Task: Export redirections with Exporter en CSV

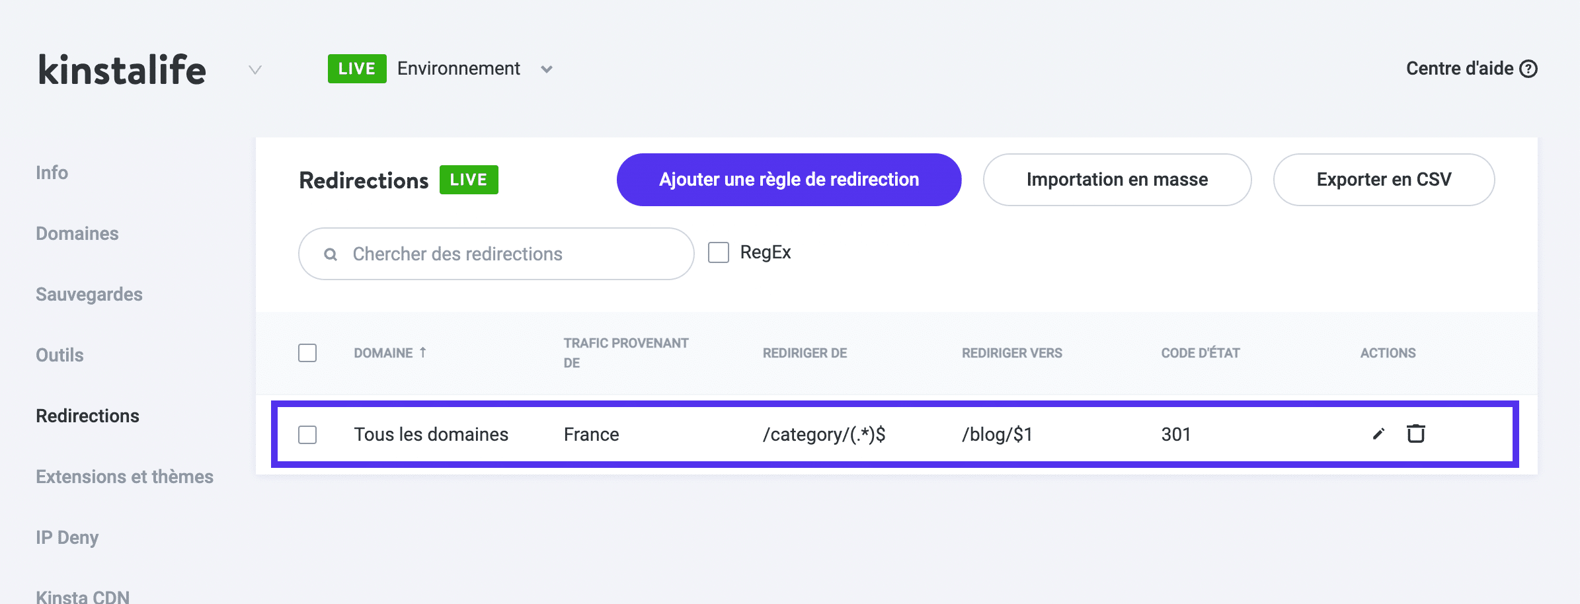Action: [1383, 179]
